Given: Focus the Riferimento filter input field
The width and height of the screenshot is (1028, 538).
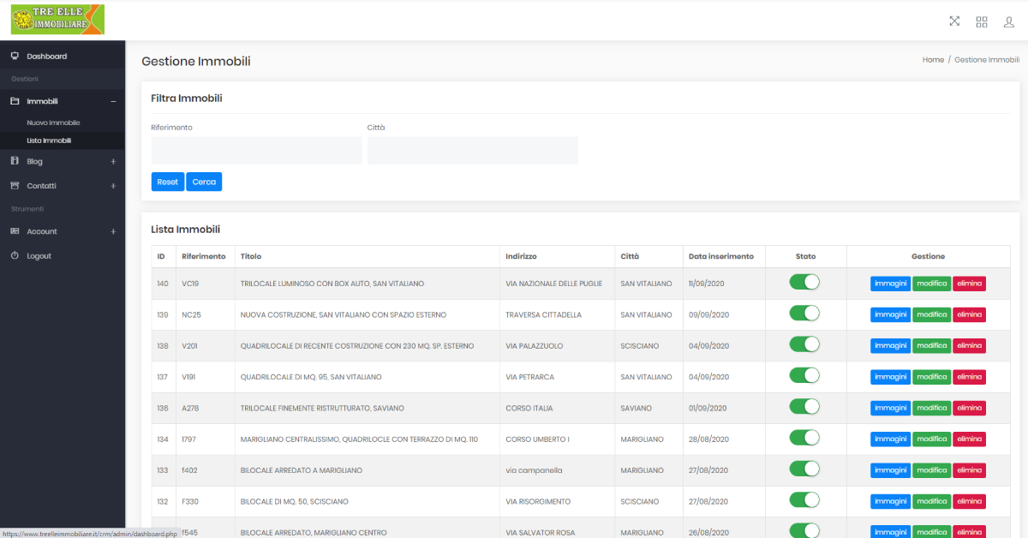Looking at the screenshot, I should click(257, 150).
